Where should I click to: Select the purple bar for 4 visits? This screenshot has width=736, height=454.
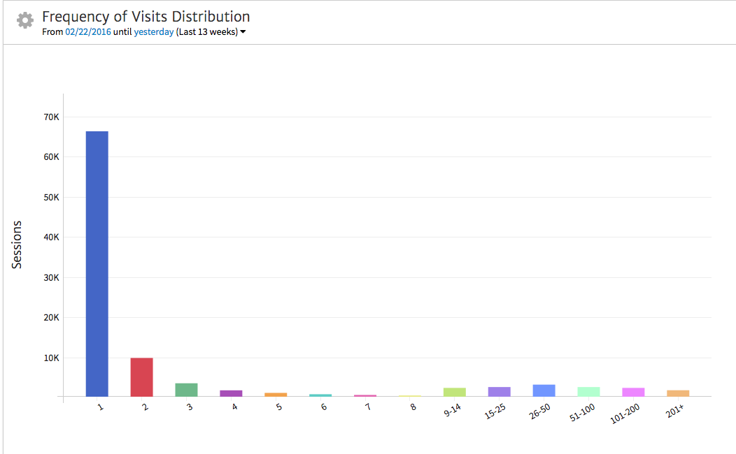pyautogui.click(x=232, y=393)
